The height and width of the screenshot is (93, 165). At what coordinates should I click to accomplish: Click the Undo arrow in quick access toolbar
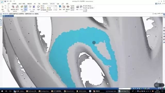[x=8, y=1]
